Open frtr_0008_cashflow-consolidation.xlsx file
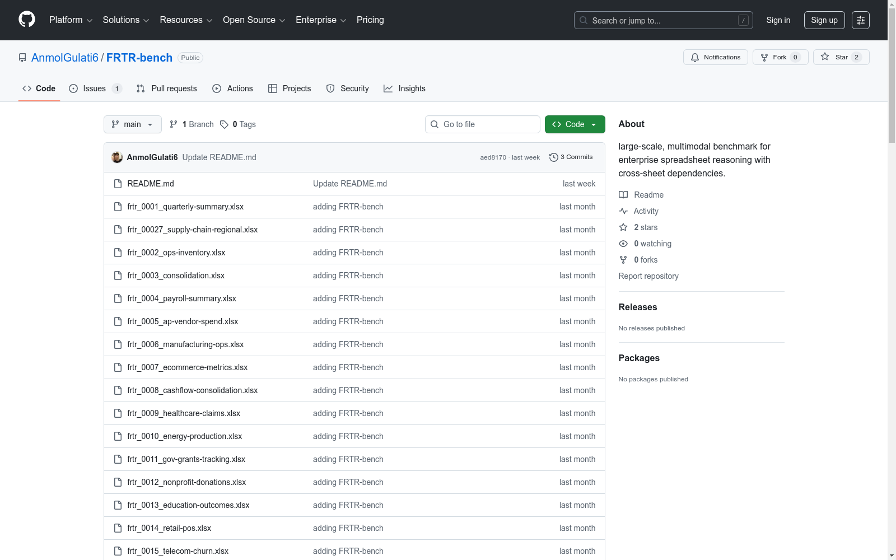This screenshot has width=896, height=560. [193, 390]
